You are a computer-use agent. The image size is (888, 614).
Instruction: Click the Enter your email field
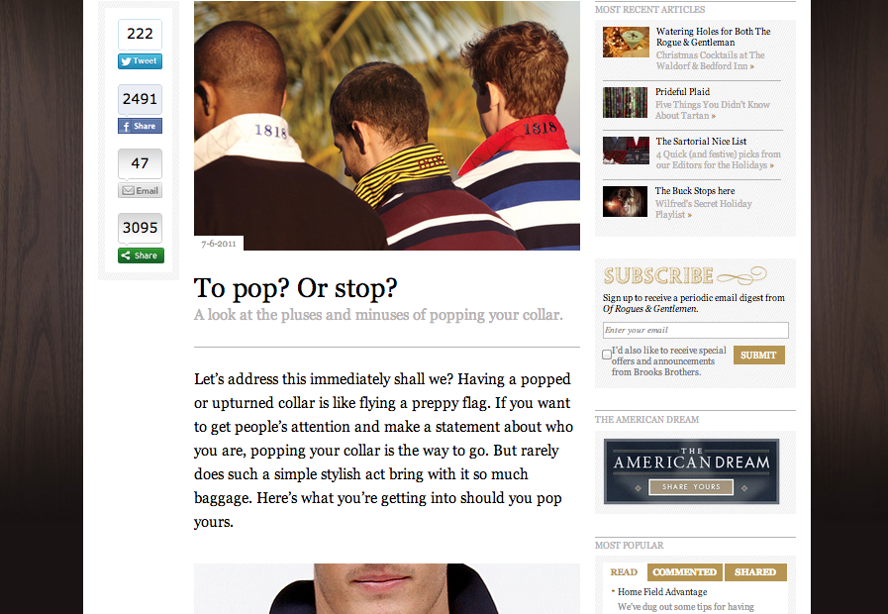pyautogui.click(x=695, y=330)
